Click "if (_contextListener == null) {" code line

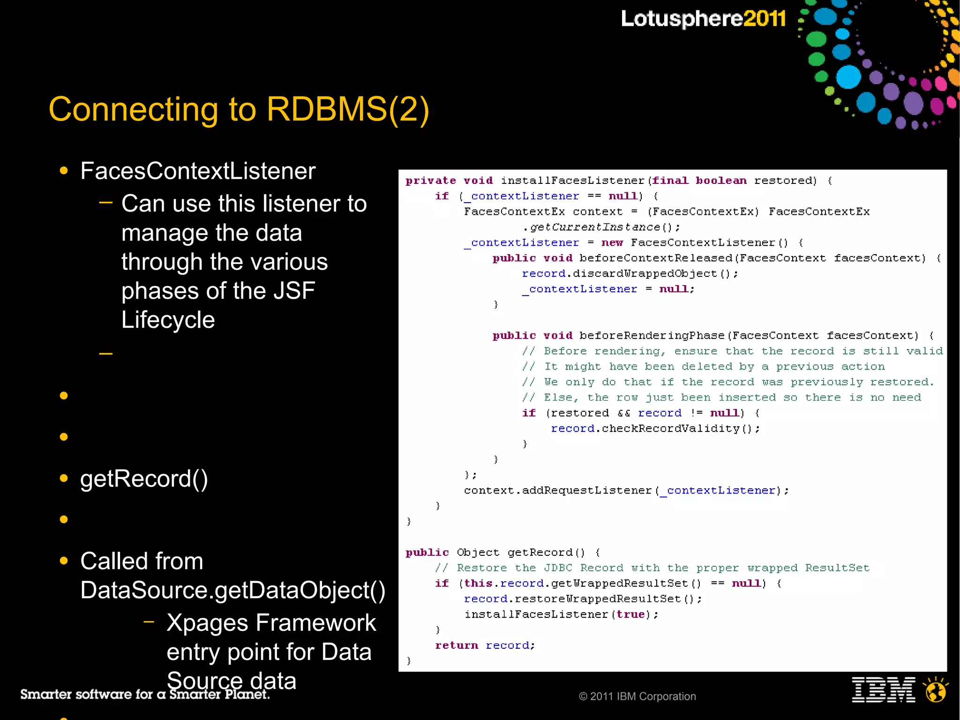point(547,196)
